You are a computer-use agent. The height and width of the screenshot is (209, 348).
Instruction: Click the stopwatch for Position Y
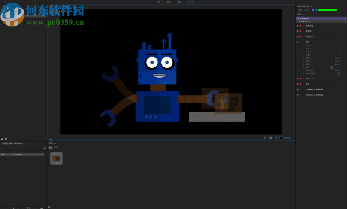click(303, 55)
